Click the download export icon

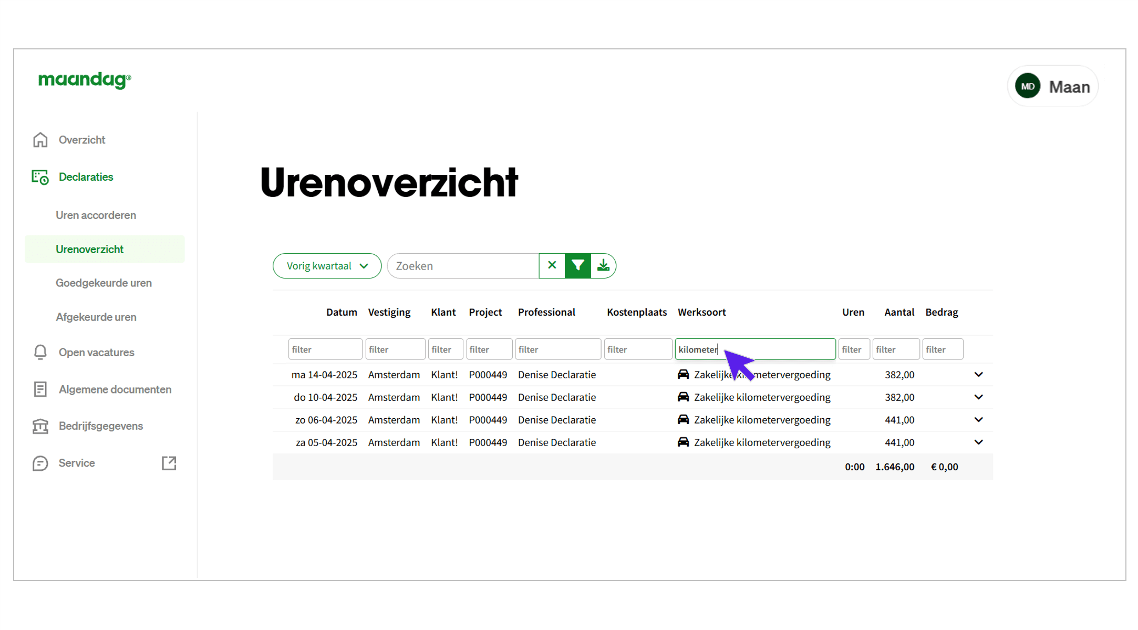603,266
